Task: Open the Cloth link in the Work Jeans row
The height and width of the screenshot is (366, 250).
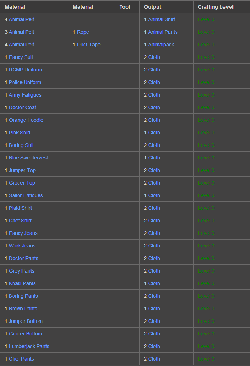Action: point(154,246)
